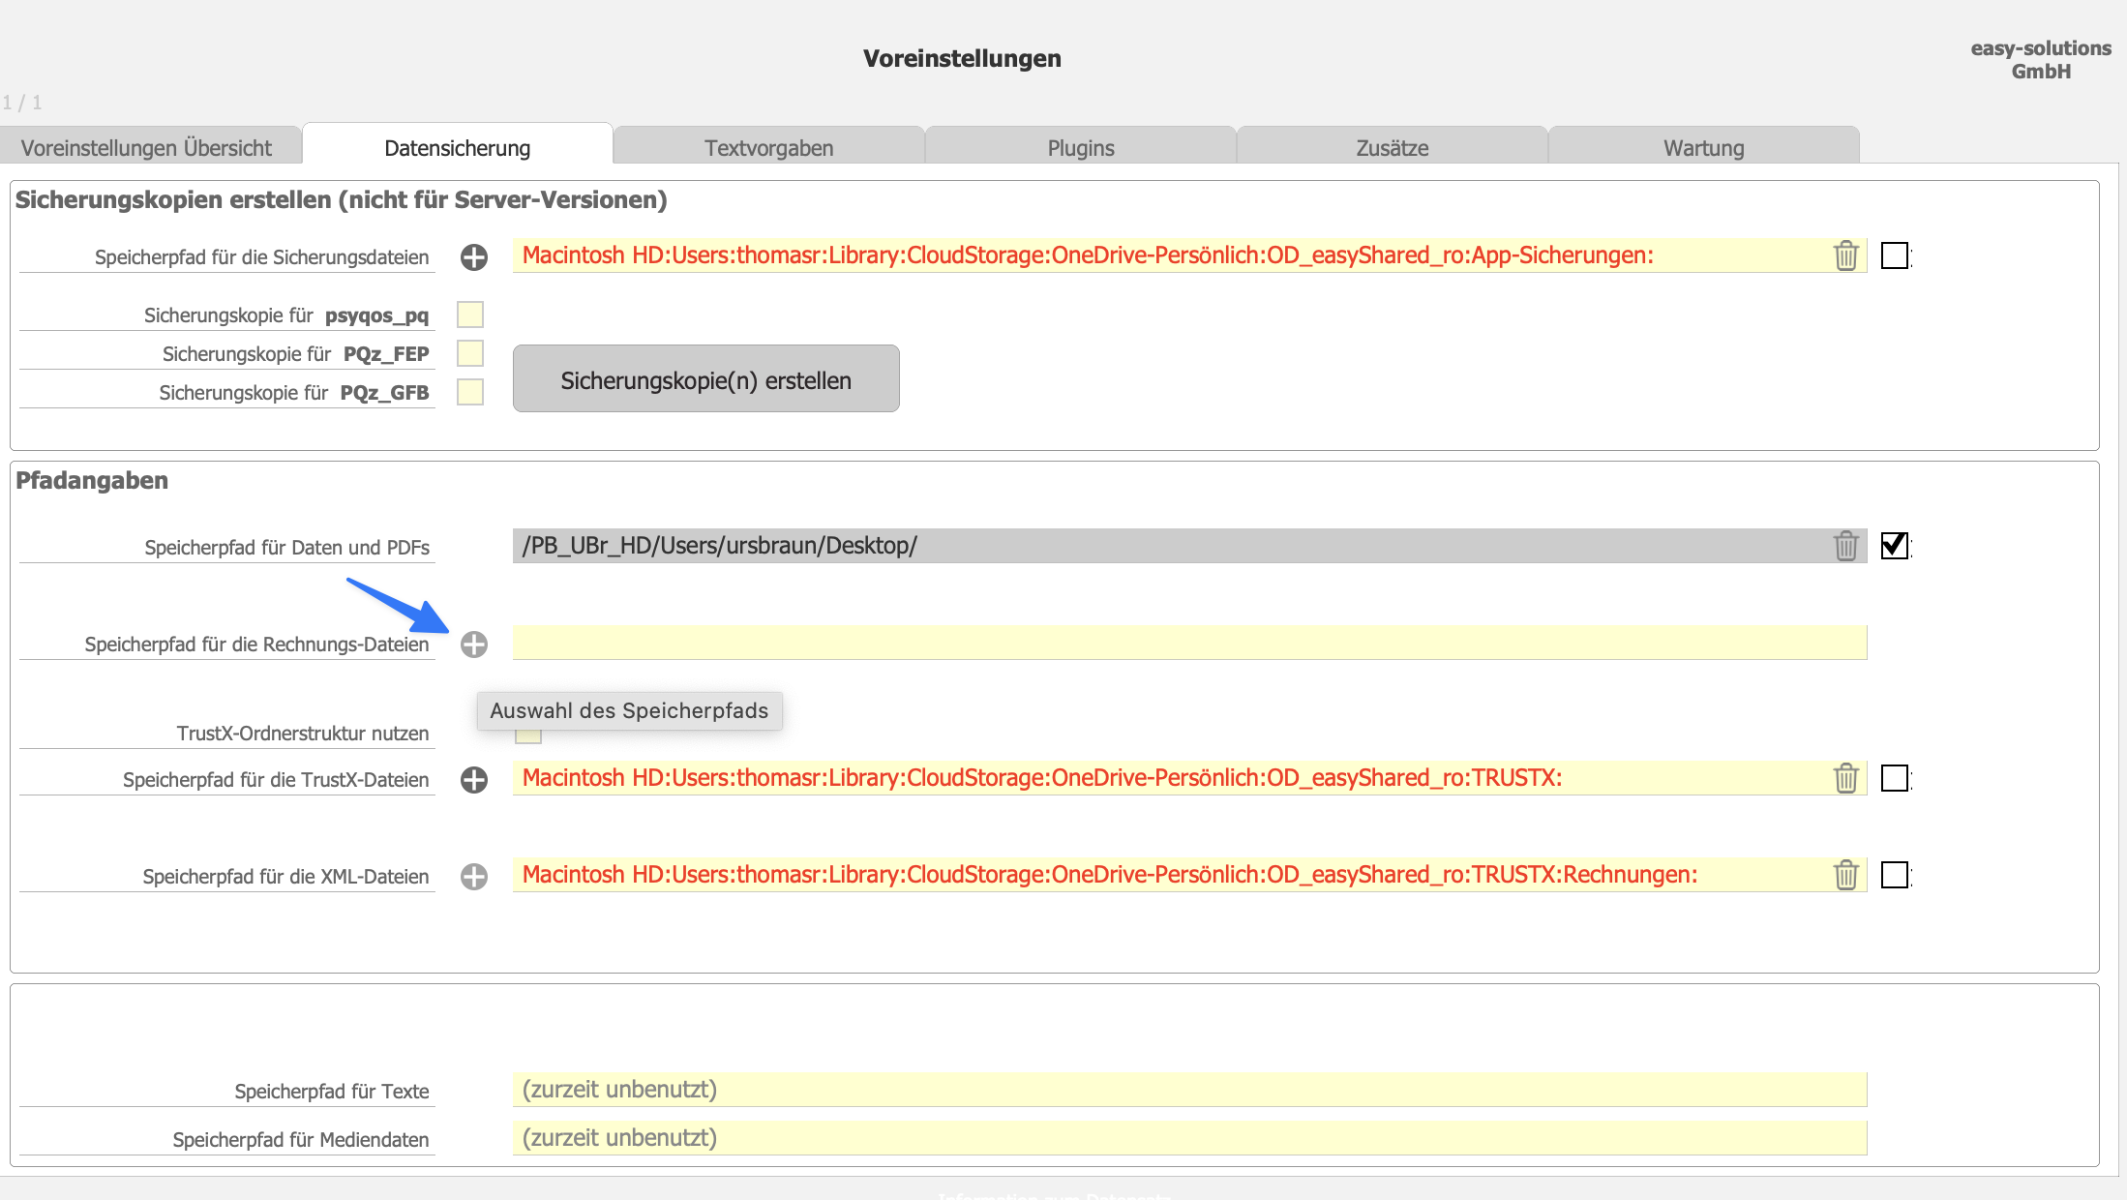Toggle checkbox beside App-Sicherungen path
This screenshot has width=2127, height=1200.
pyautogui.click(x=1895, y=255)
